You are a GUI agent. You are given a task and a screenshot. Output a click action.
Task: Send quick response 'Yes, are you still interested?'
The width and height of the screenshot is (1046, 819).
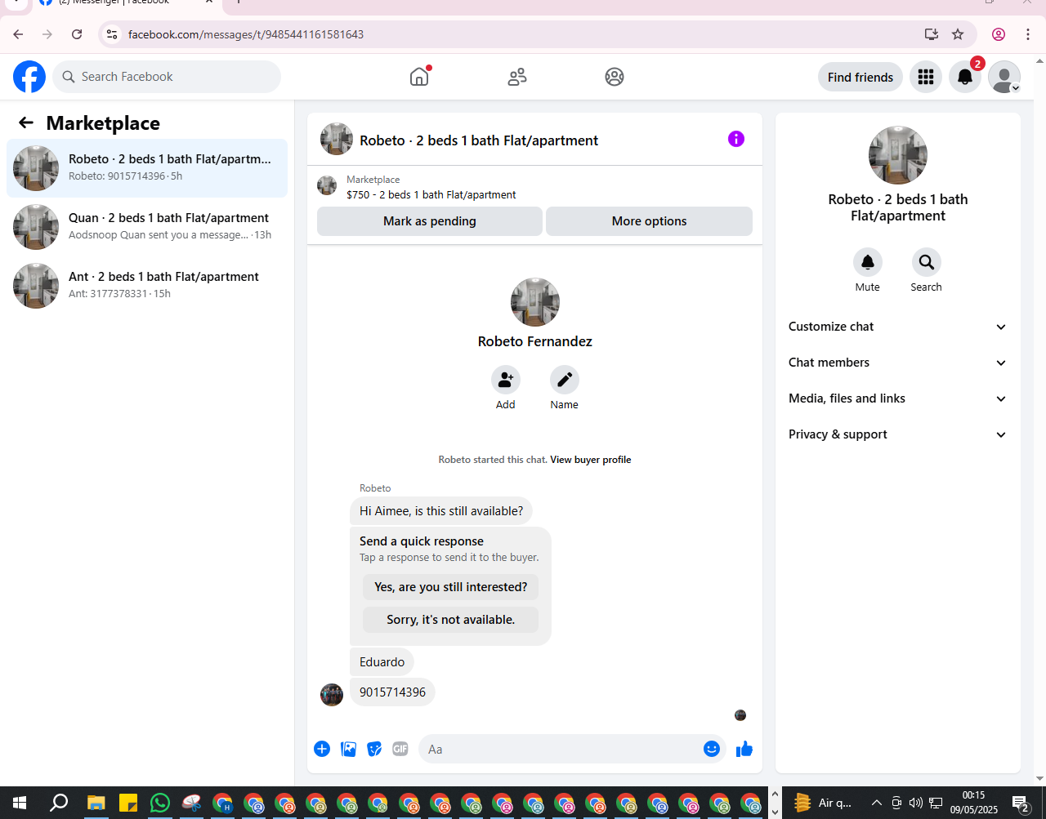click(451, 587)
